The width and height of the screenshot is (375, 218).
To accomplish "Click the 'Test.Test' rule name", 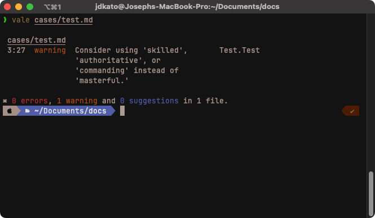I will click(240, 50).
